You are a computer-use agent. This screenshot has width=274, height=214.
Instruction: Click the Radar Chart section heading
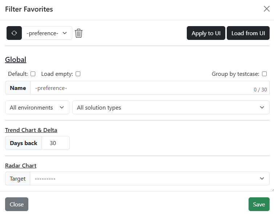(x=21, y=165)
